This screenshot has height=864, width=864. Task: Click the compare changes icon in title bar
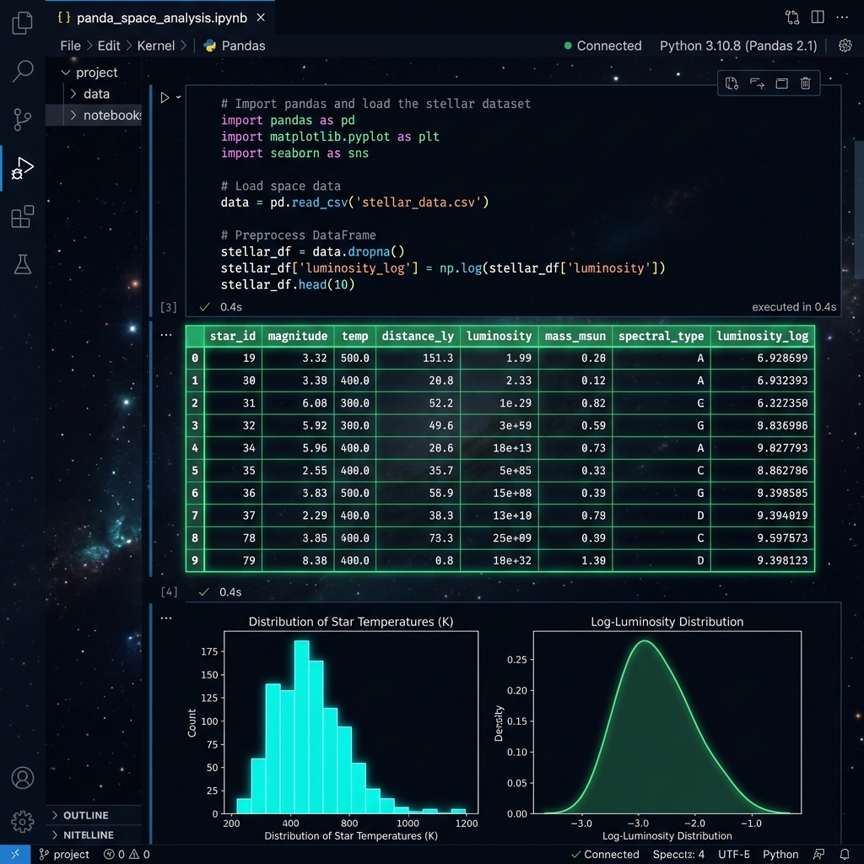point(792,17)
